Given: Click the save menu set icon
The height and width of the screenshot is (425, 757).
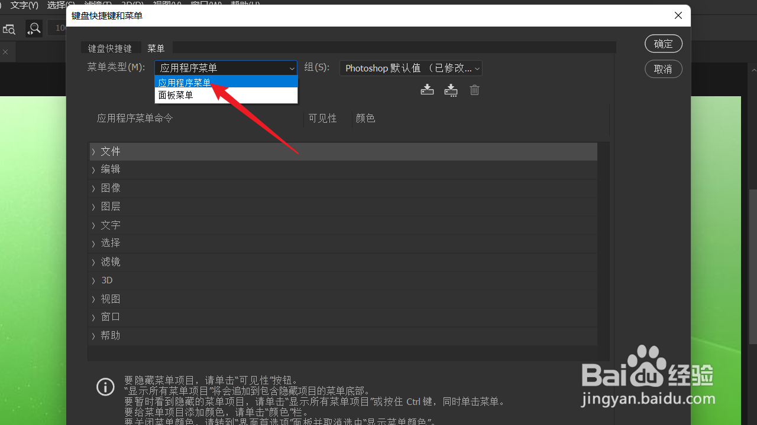Looking at the screenshot, I should point(427,90).
